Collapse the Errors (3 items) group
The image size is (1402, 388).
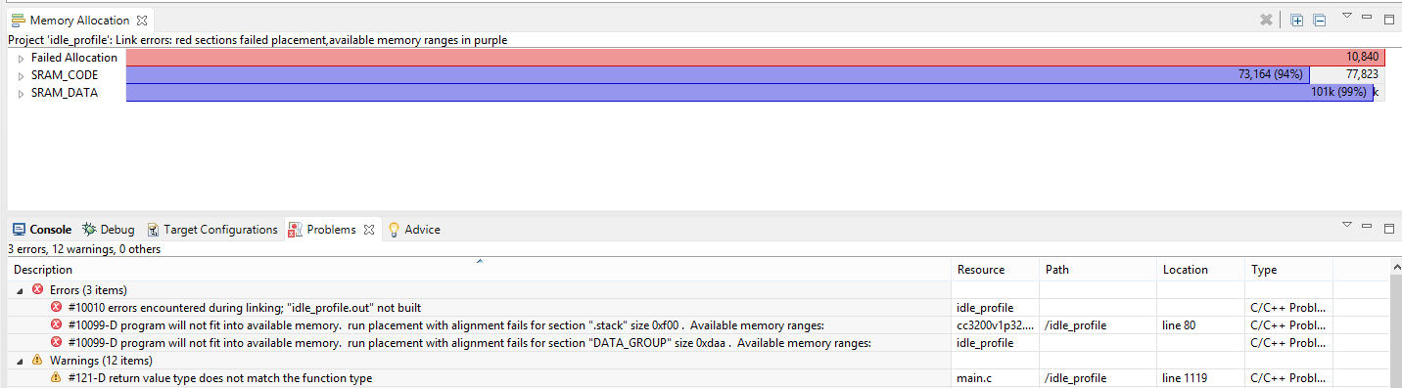pos(20,290)
